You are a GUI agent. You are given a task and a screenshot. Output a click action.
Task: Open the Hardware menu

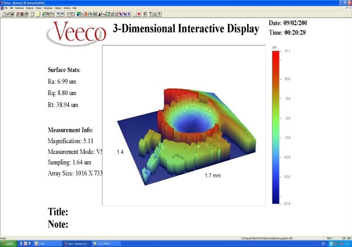pyautogui.click(x=20, y=8)
